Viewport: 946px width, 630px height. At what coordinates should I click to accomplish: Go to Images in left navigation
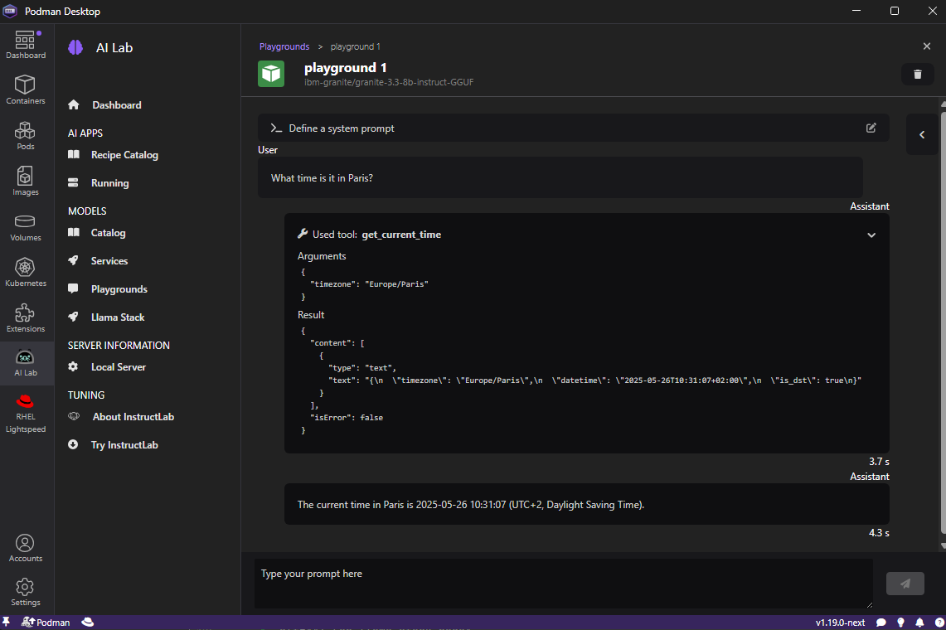[x=25, y=182]
